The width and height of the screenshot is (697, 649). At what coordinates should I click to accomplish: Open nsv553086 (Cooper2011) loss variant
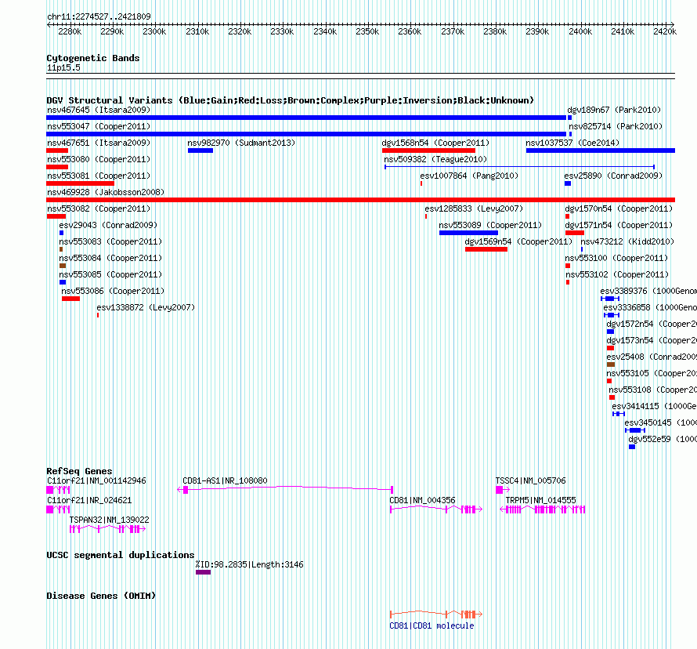point(70,299)
